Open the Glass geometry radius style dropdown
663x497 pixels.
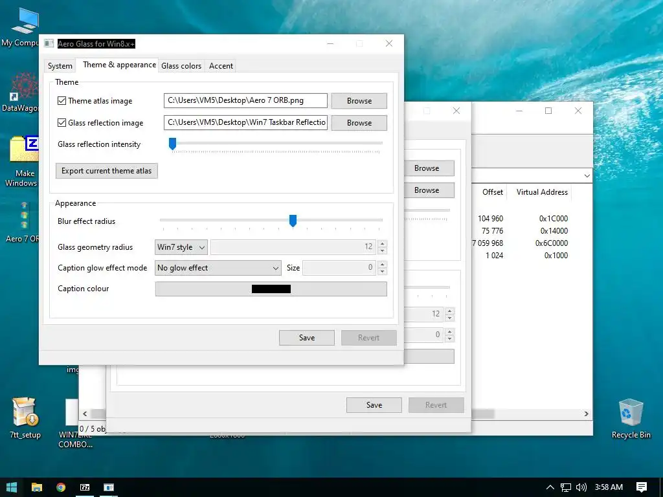(x=181, y=247)
